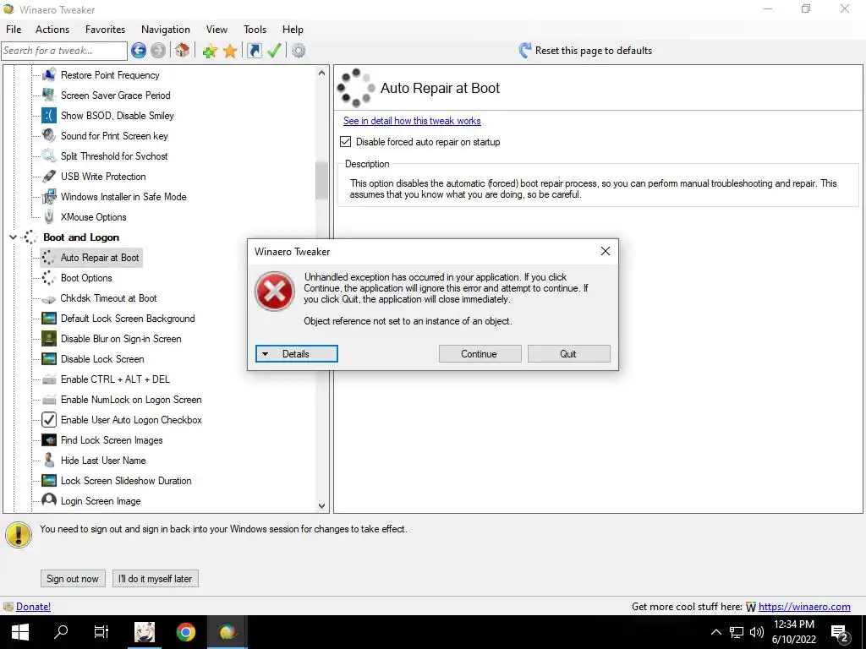The height and width of the screenshot is (649, 866).
Task: Close the error dialog with X
Action: coord(606,251)
